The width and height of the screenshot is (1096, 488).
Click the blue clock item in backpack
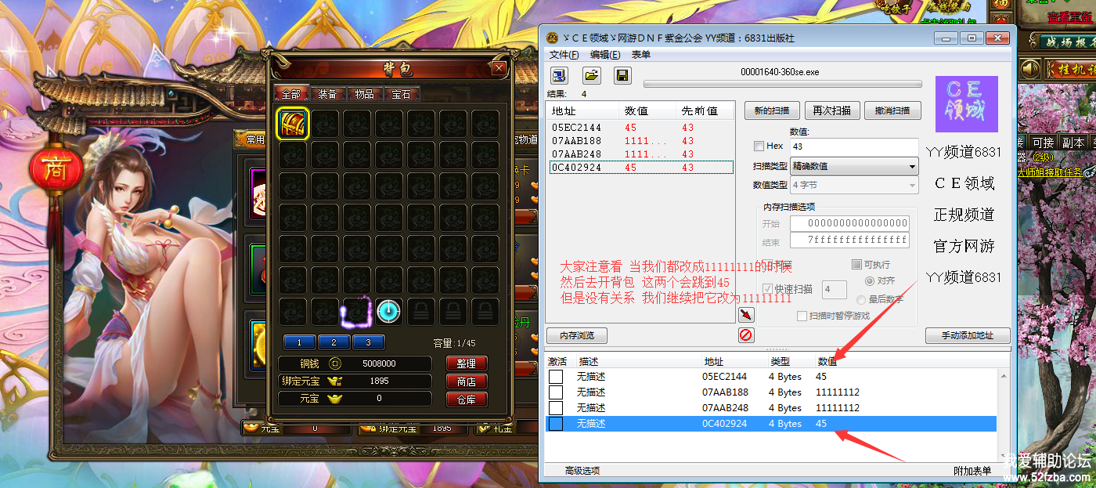click(388, 312)
